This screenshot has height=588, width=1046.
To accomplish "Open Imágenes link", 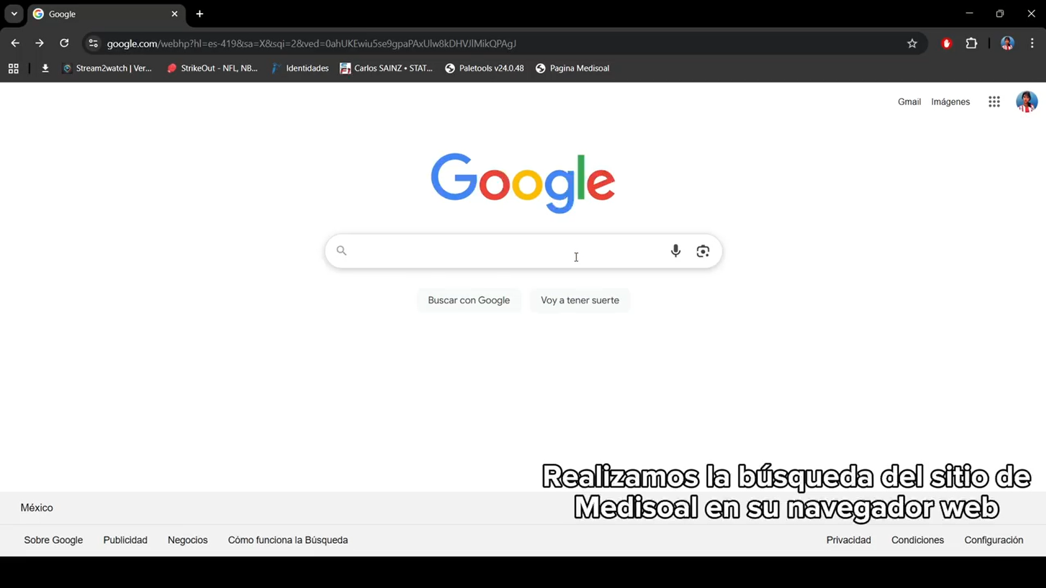I will coord(950,102).
